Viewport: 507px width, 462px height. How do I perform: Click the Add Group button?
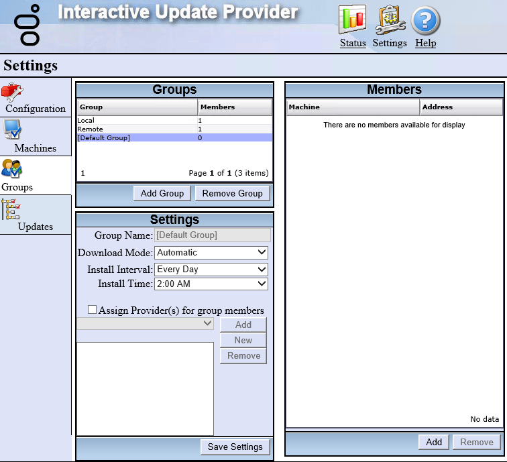[x=162, y=193]
